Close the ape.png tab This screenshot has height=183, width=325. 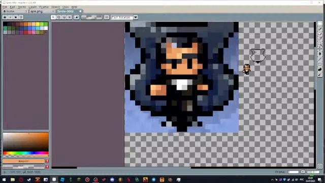[x=53, y=11]
